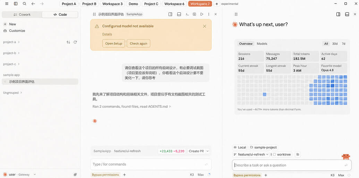Open the Models tab in usage stats

click(x=262, y=44)
